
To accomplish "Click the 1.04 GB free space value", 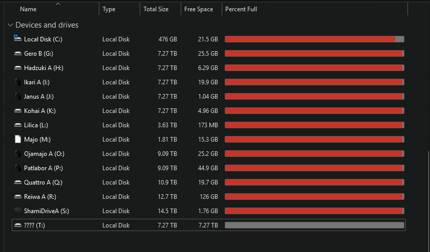I will point(208,97).
